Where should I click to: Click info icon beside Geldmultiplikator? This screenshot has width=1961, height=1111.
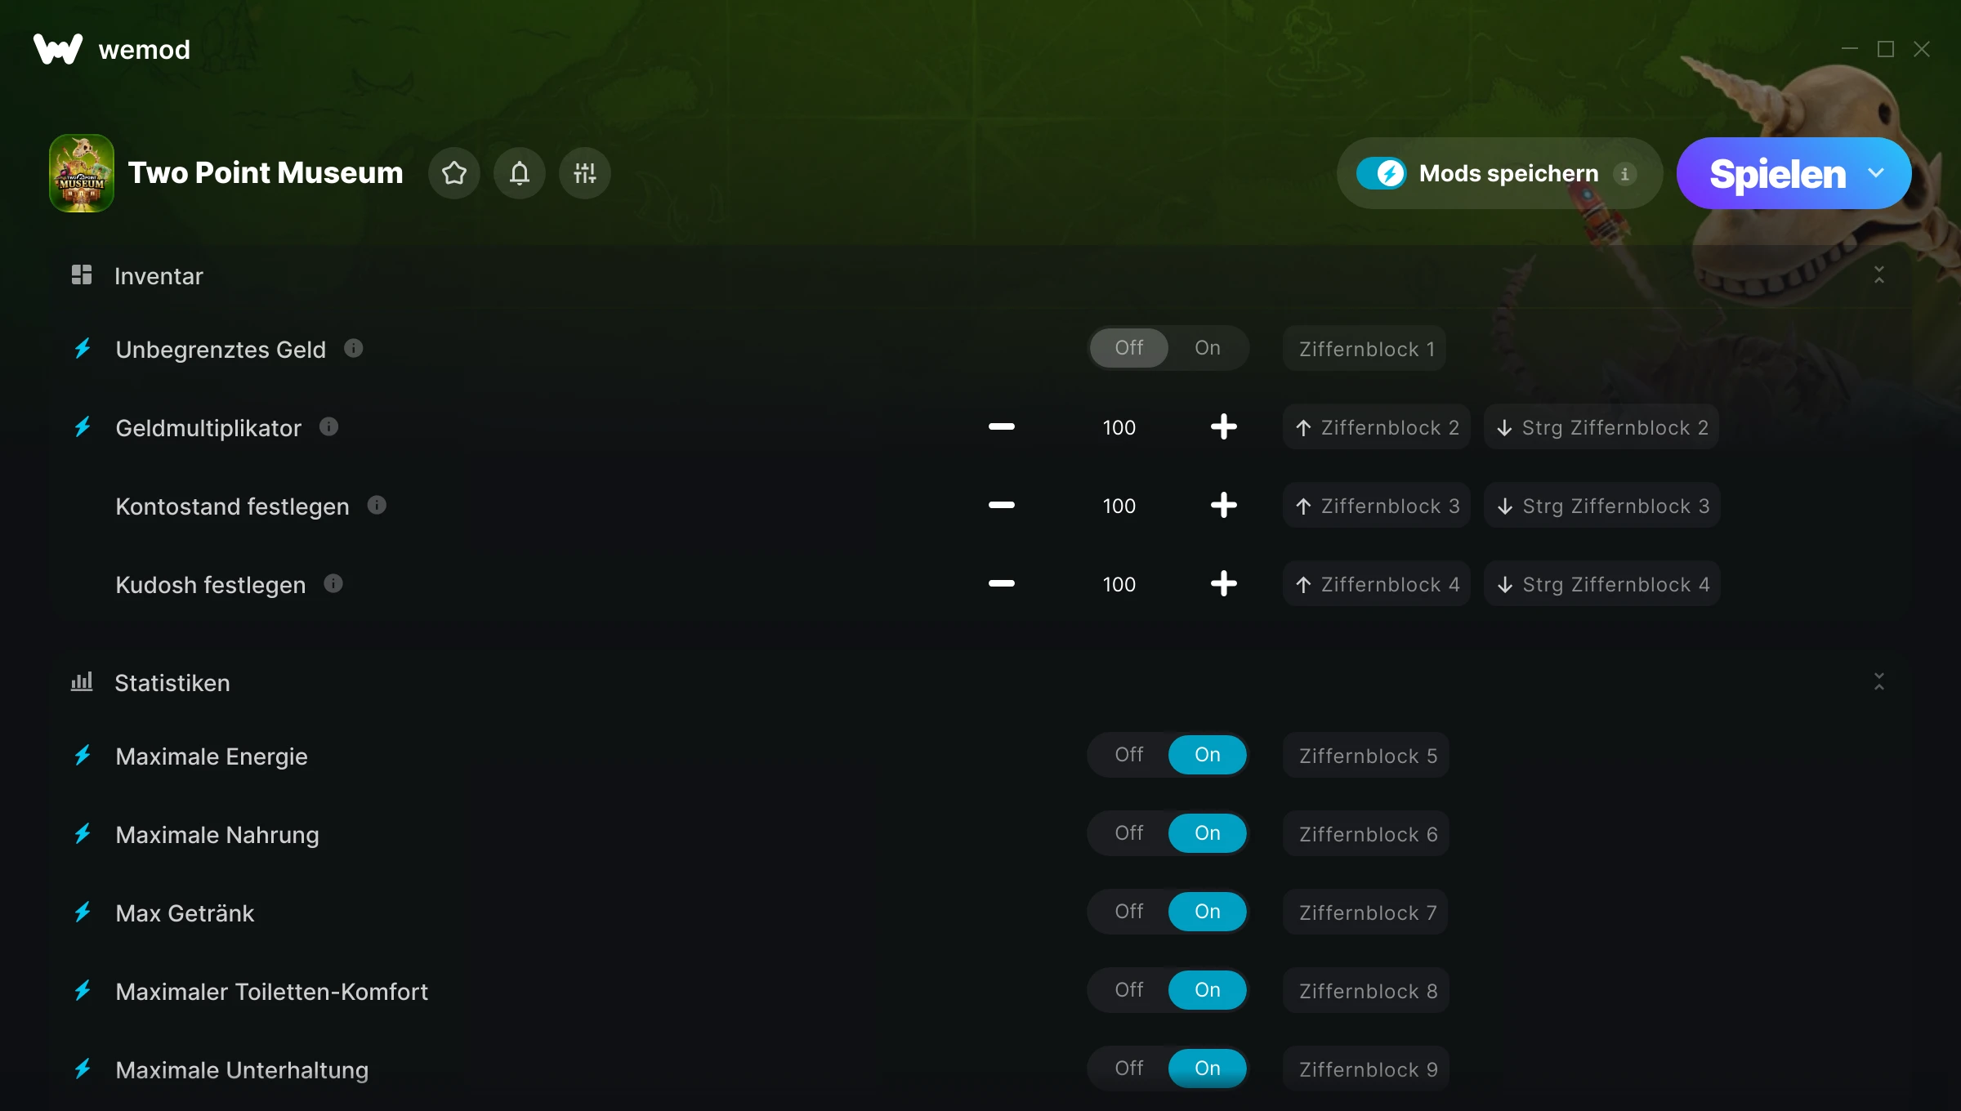point(328,427)
